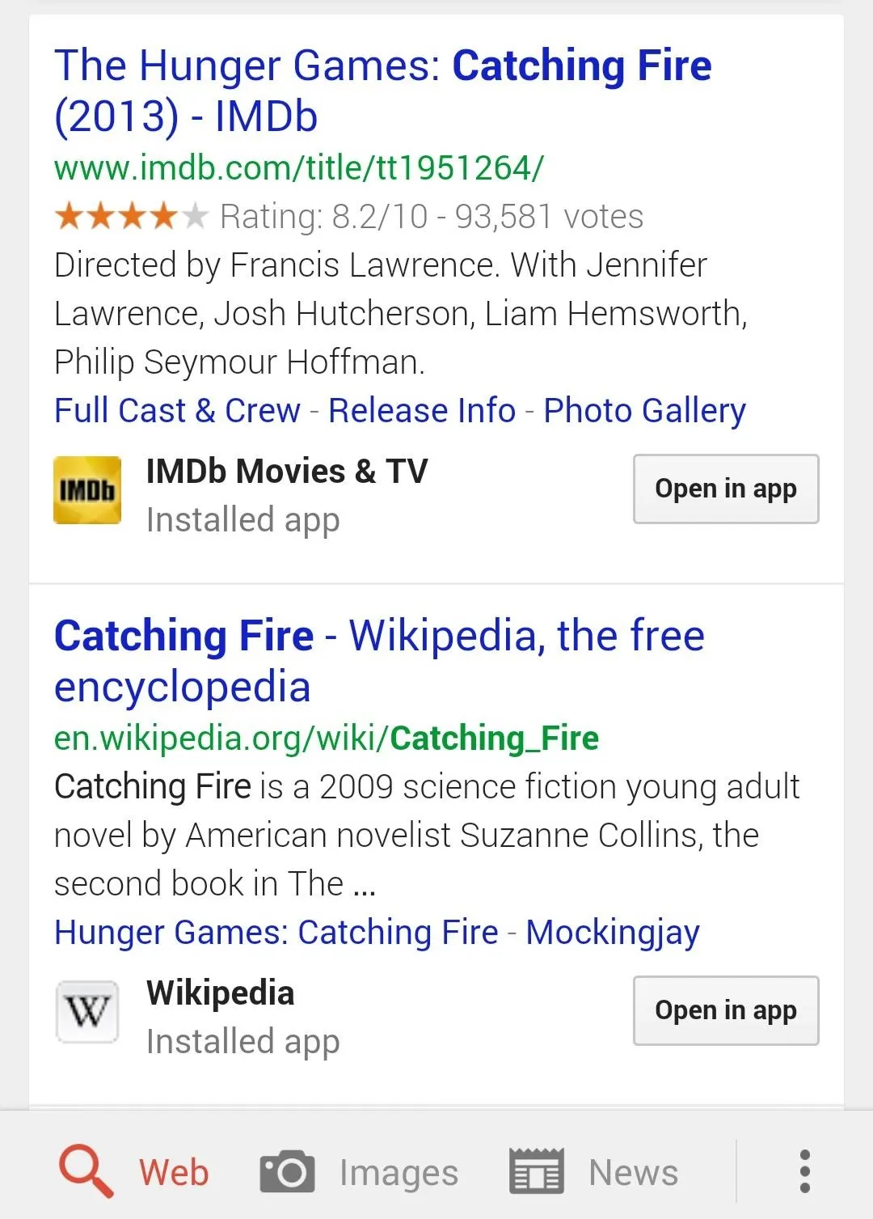Open Catching Fire Wikipedia title link

379,660
